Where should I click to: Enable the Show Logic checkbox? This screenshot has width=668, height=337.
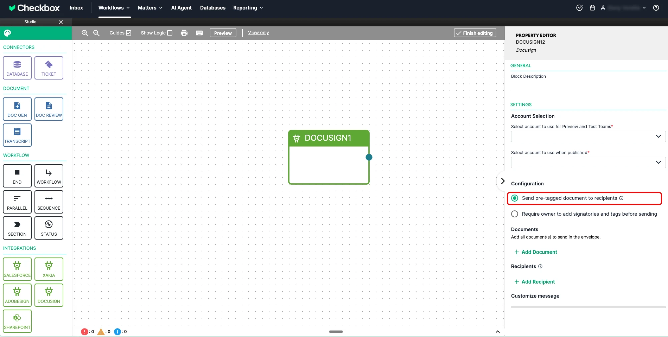pyautogui.click(x=170, y=33)
